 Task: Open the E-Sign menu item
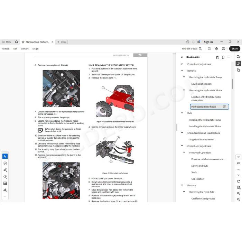point(35,49)
